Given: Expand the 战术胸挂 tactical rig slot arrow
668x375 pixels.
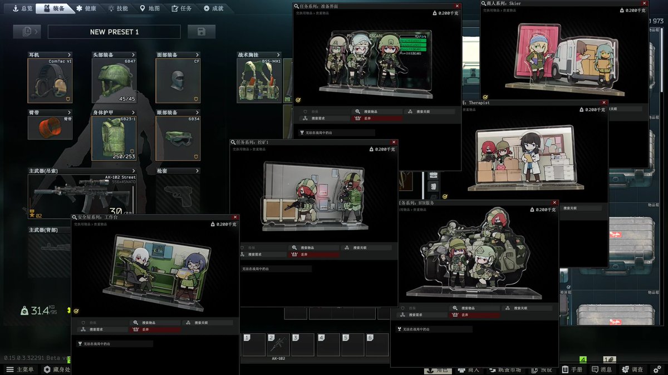Looking at the screenshot, I should tap(278, 55).
